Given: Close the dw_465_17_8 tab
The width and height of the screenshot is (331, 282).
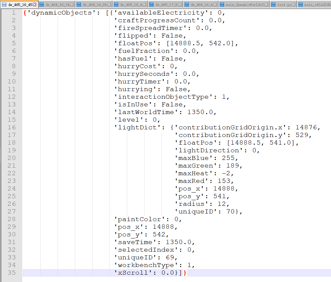Looking at the screenshot, I should click(179, 4).
